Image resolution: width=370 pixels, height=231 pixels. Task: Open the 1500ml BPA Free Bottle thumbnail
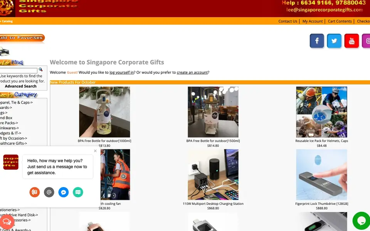pyautogui.click(x=213, y=112)
